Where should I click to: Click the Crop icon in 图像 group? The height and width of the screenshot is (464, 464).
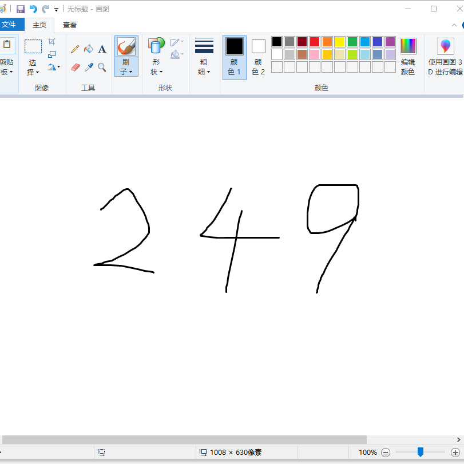(52, 42)
